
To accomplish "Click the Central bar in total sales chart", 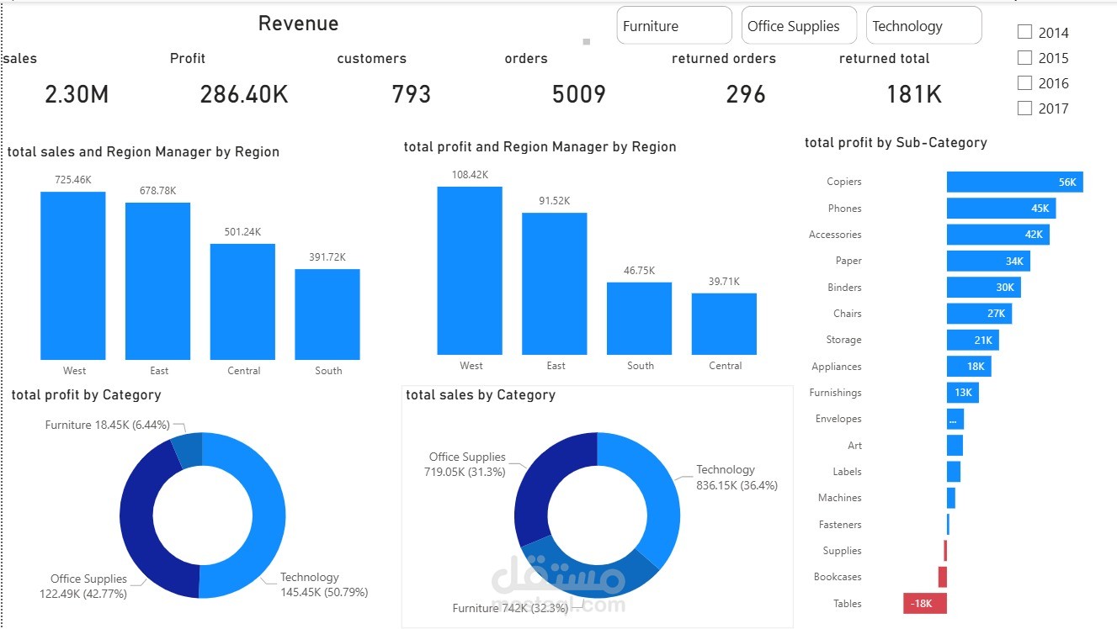I will click(242, 302).
